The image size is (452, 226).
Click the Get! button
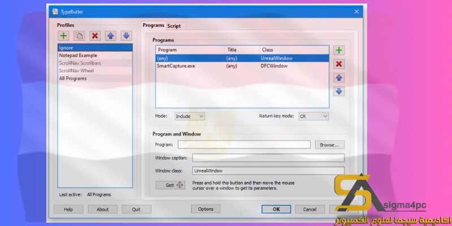(x=171, y=185)
